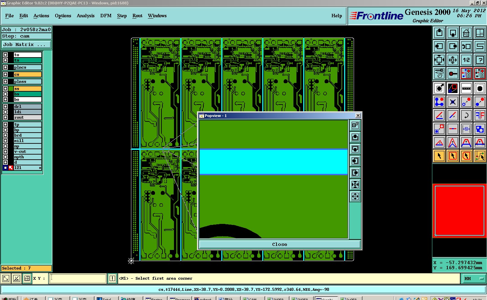
Task: Click the pan up arrow icon
Action: 439,33
